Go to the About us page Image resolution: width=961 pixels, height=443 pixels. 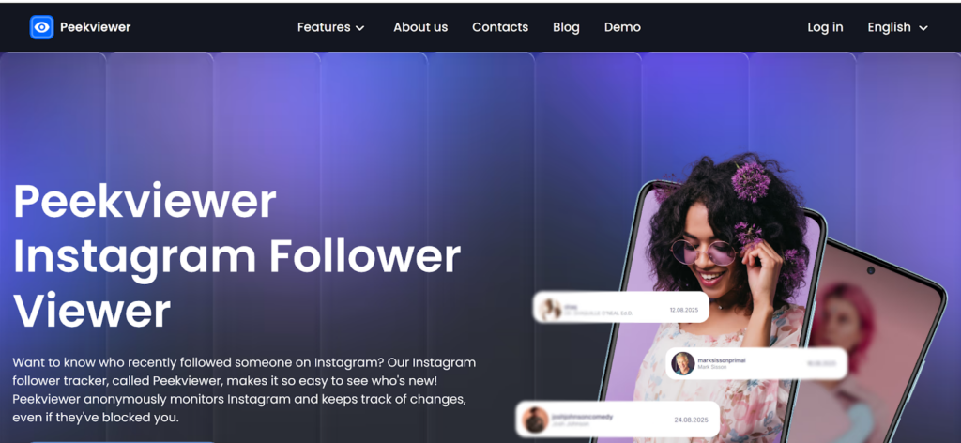420,27
